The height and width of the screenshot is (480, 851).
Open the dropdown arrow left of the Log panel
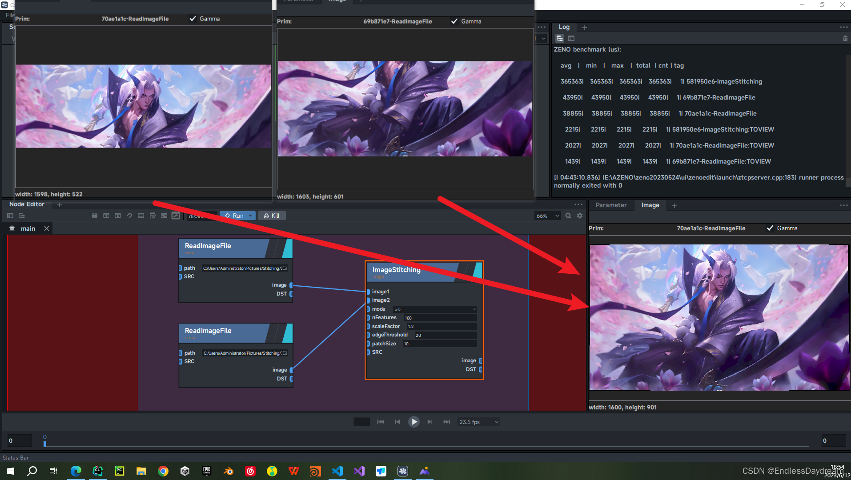(543, 38)
